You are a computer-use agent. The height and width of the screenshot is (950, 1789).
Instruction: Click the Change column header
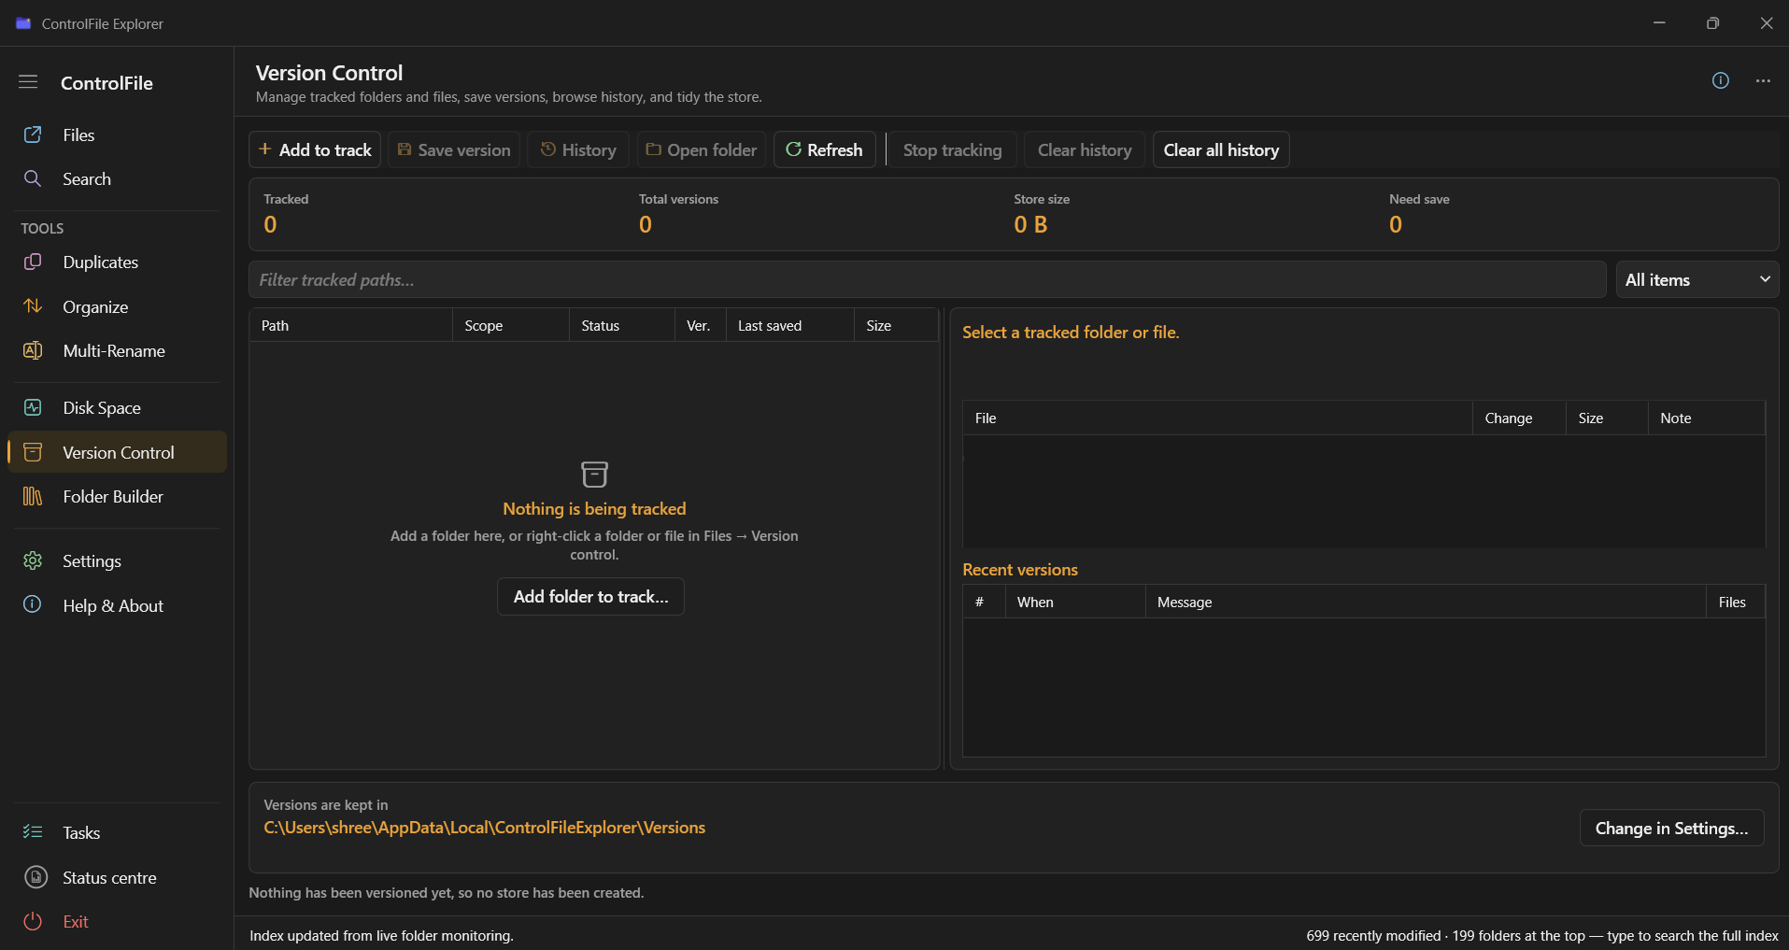(x=1520, y=418)
